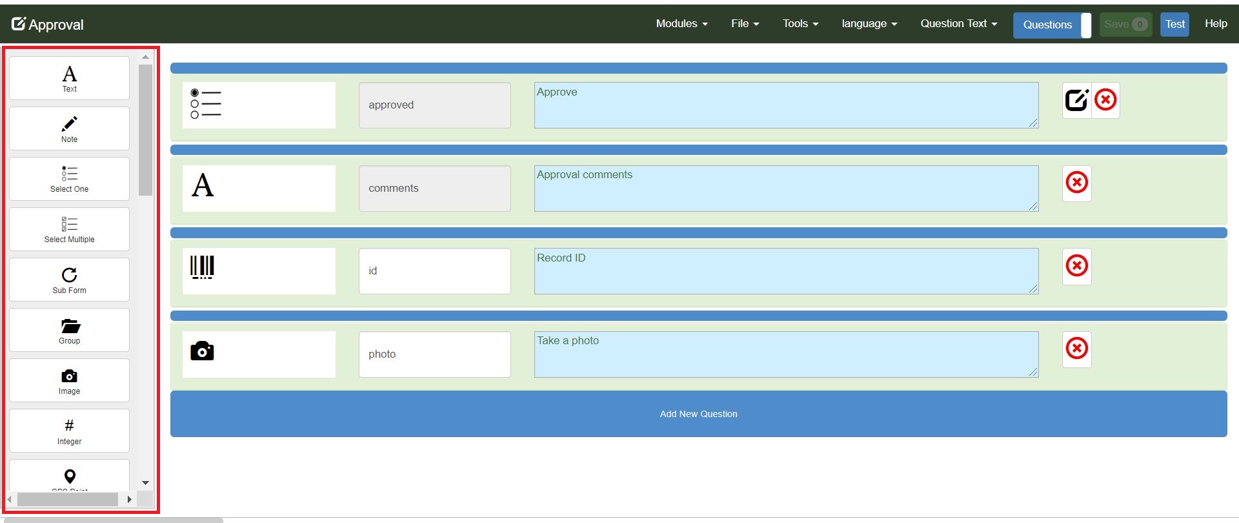Screen dimensions: 1239x523
Task: Choose the Select One question type
Action: 69,179
